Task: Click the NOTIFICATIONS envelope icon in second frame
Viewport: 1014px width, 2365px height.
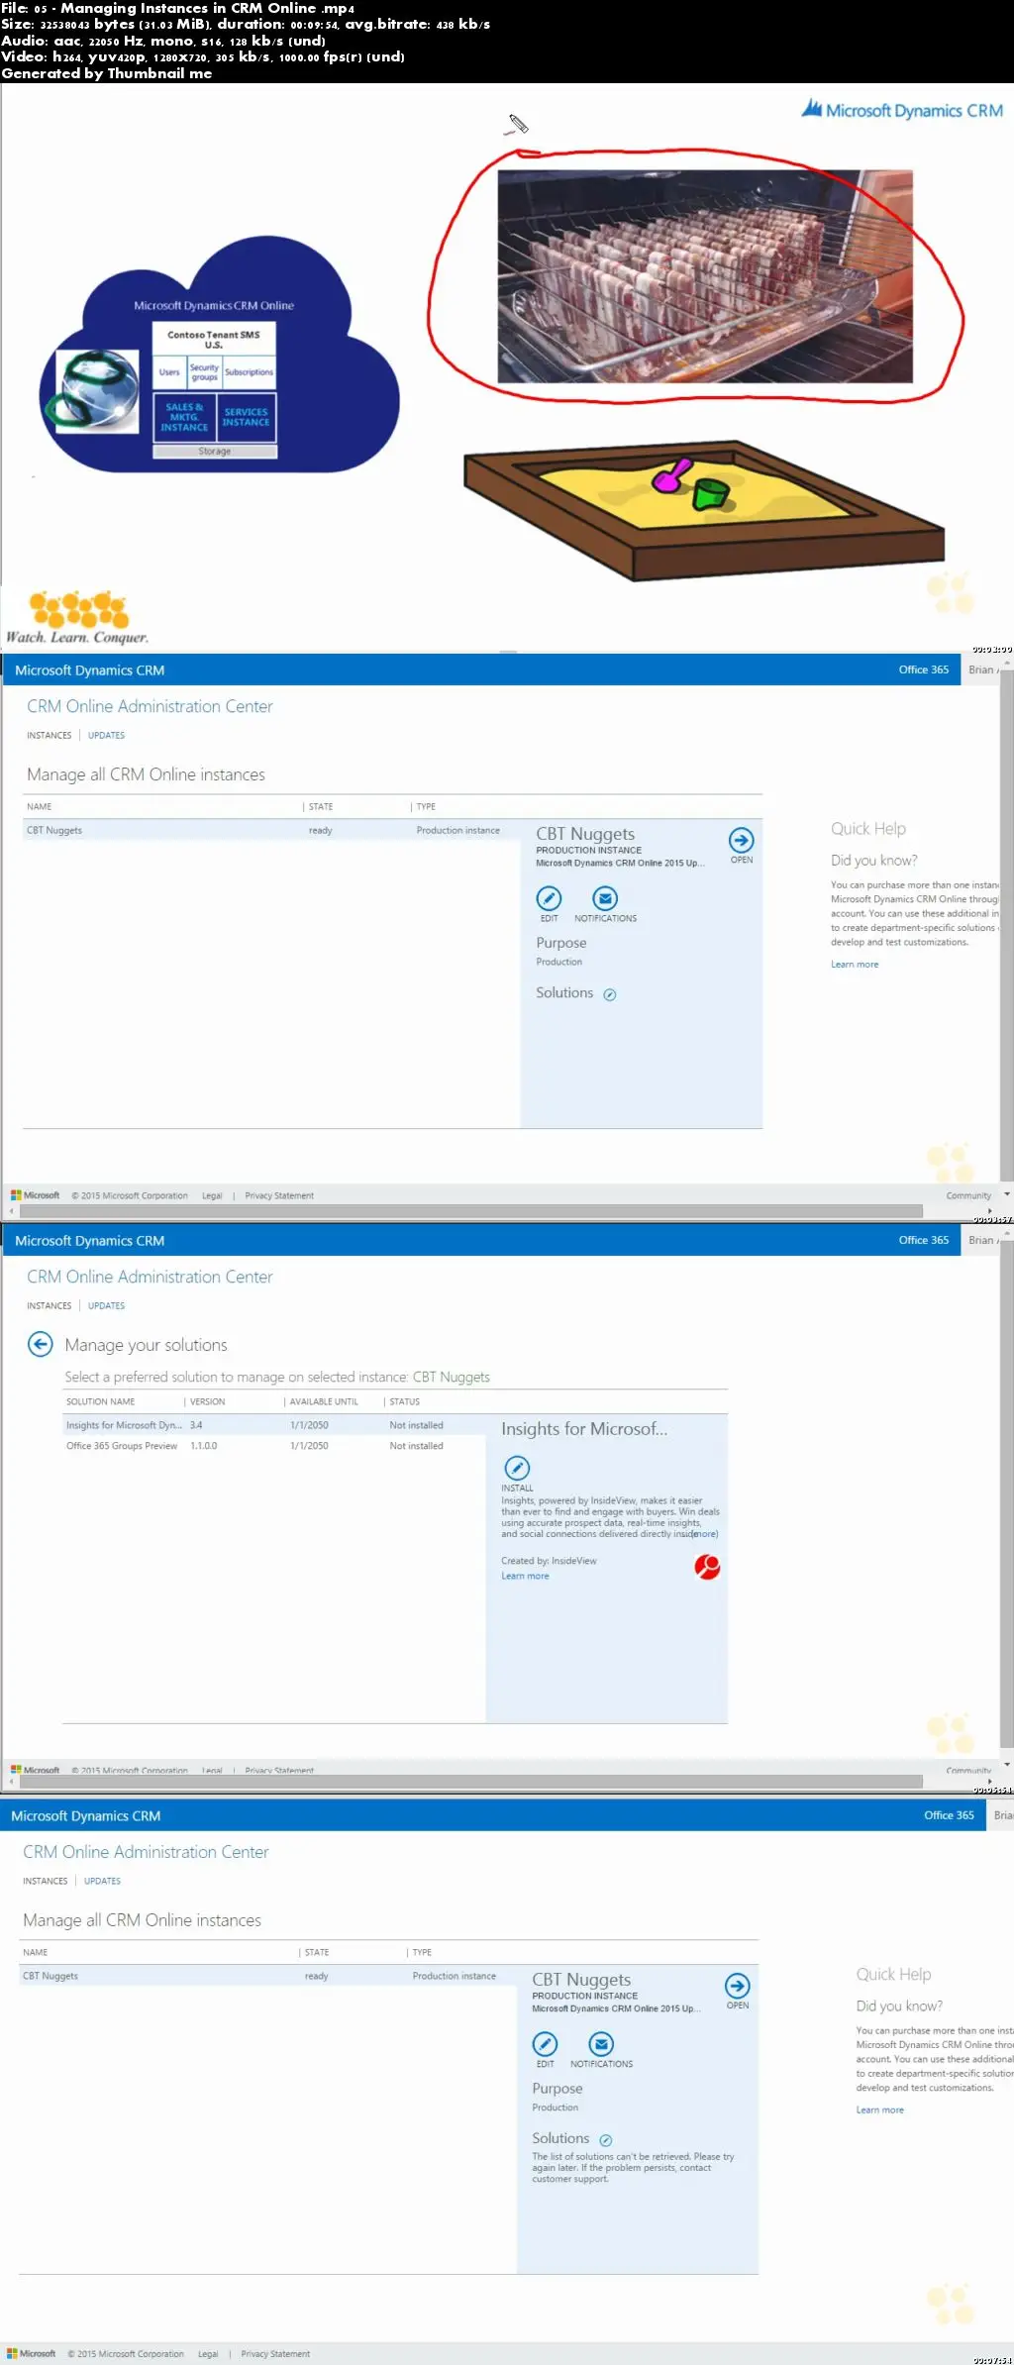Action: (605, 898)
